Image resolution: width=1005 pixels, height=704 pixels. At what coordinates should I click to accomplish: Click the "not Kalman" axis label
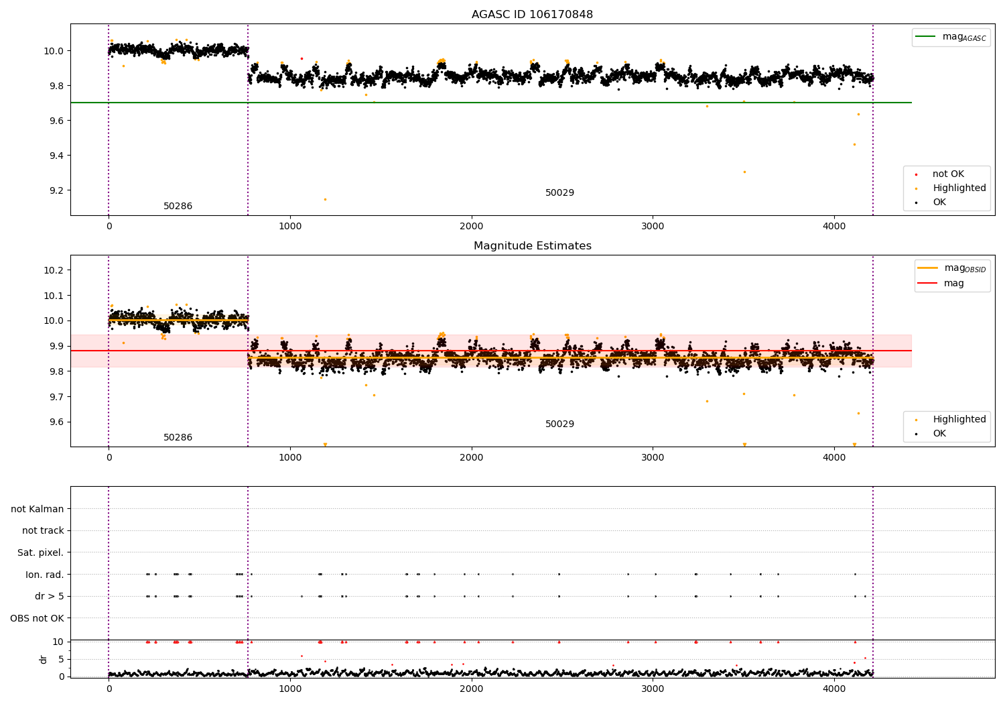coord(38,509)
